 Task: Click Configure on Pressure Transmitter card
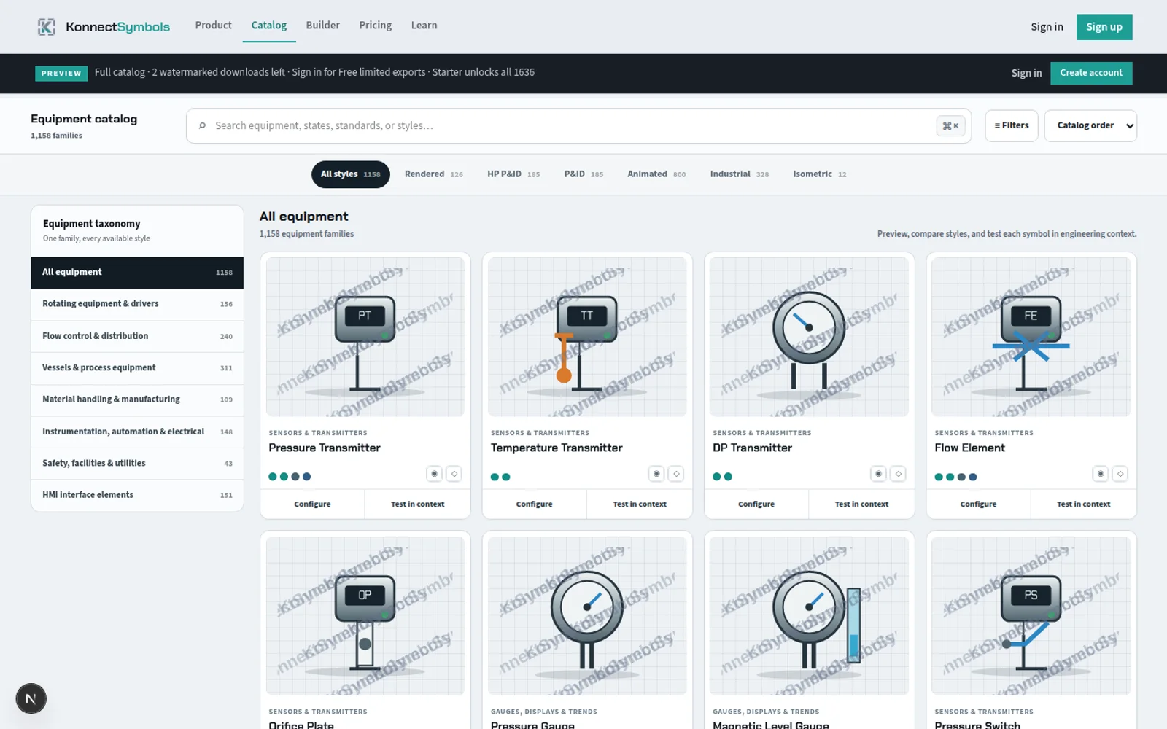(x=312, y=504)
